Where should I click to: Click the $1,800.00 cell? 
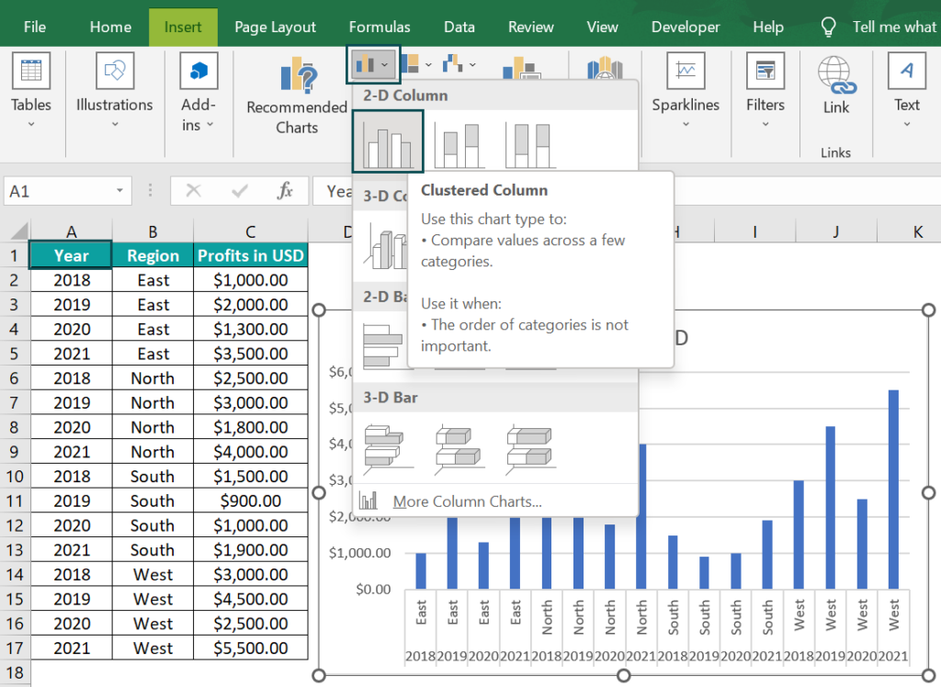[250, 427]
